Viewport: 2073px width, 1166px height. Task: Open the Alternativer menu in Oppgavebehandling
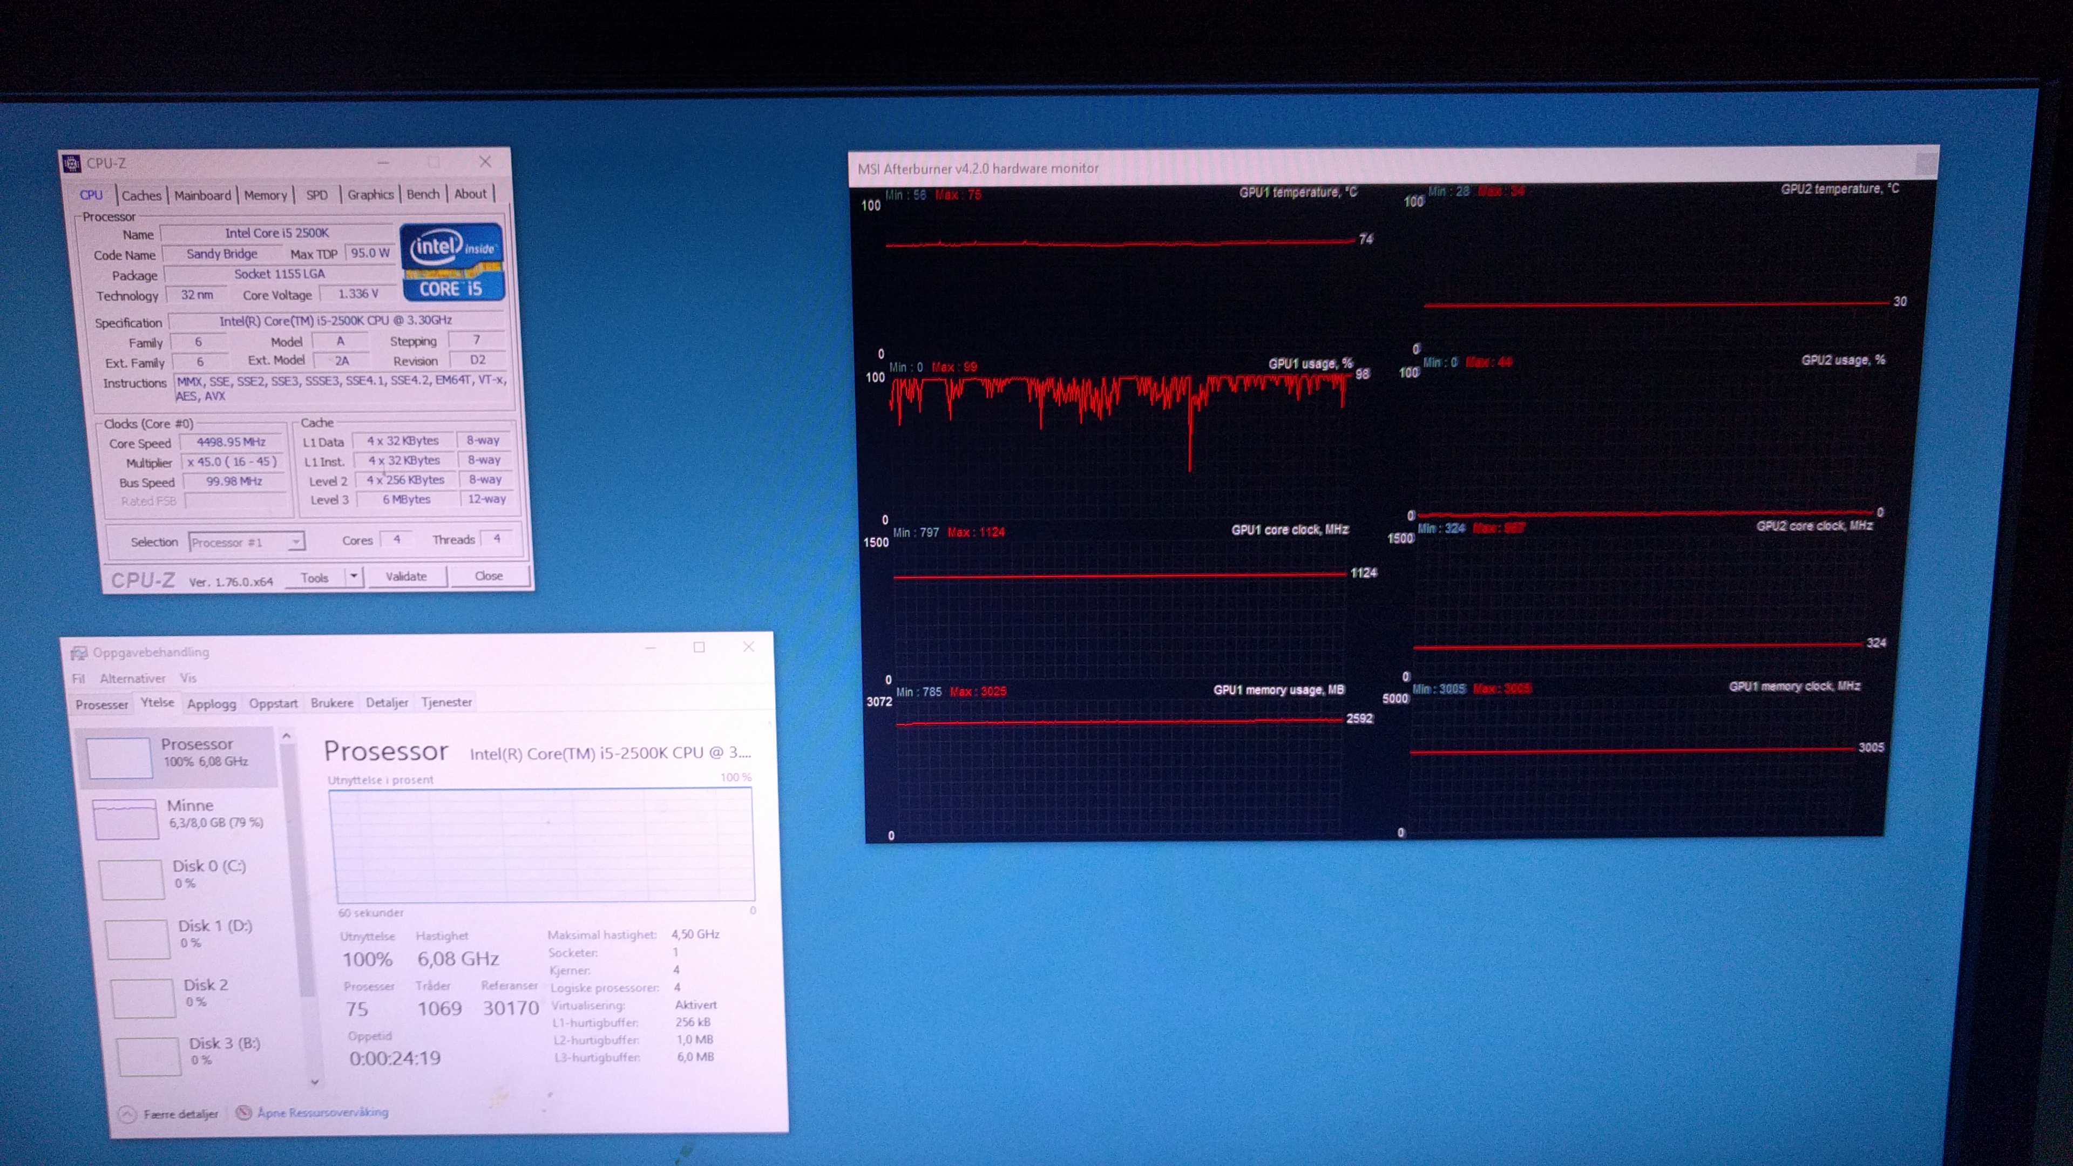(x=133, y=679)
